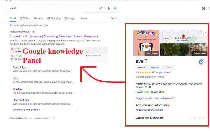Click the Website button
Viewport: 210px width, 131px height.
[x=141, y=68]
